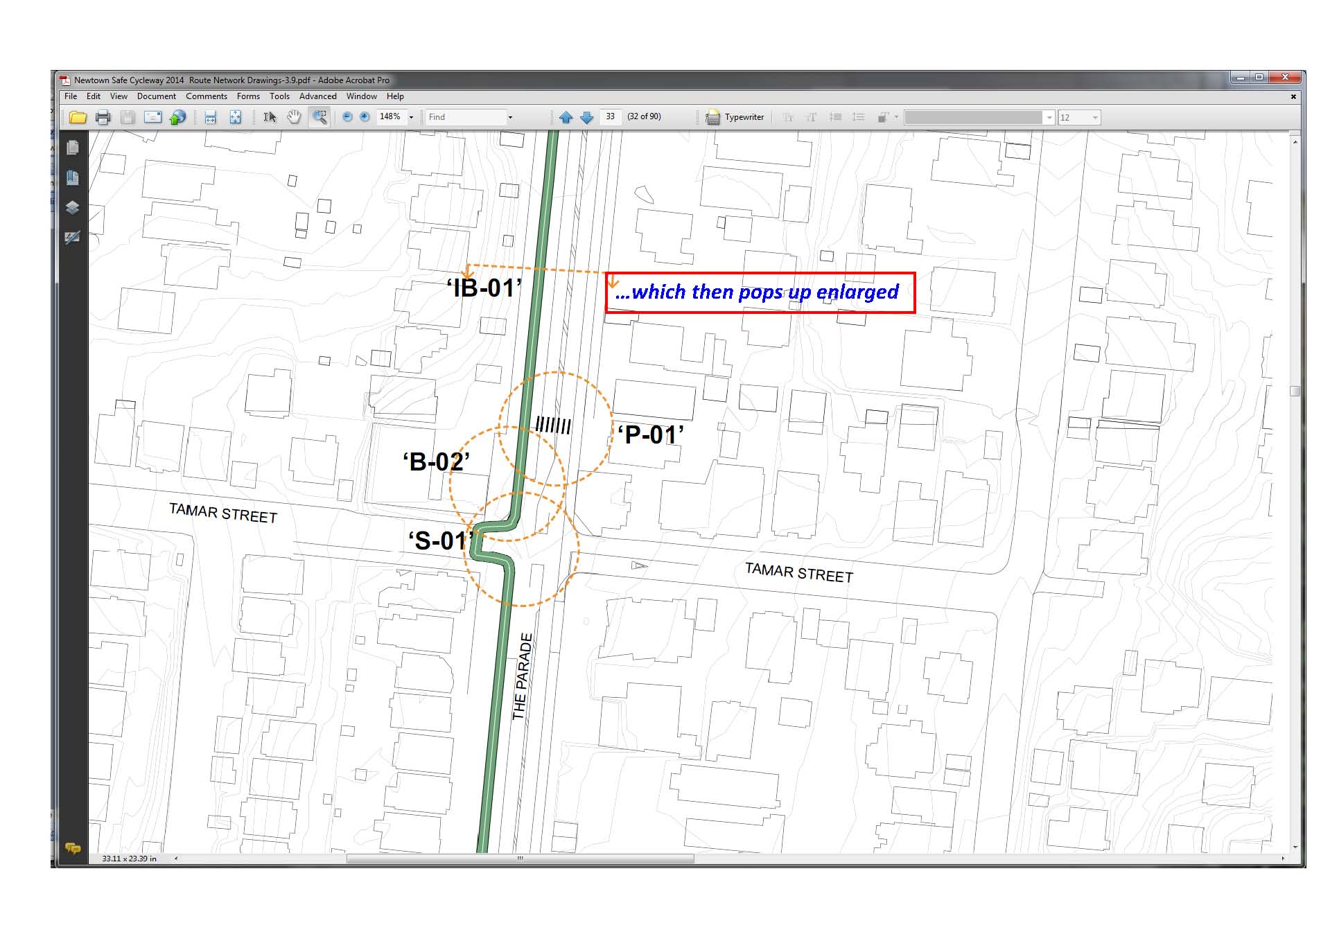Screen dimensions: 1330x932
Task: Click the zoom in plus button
Action: pos(365,117)
